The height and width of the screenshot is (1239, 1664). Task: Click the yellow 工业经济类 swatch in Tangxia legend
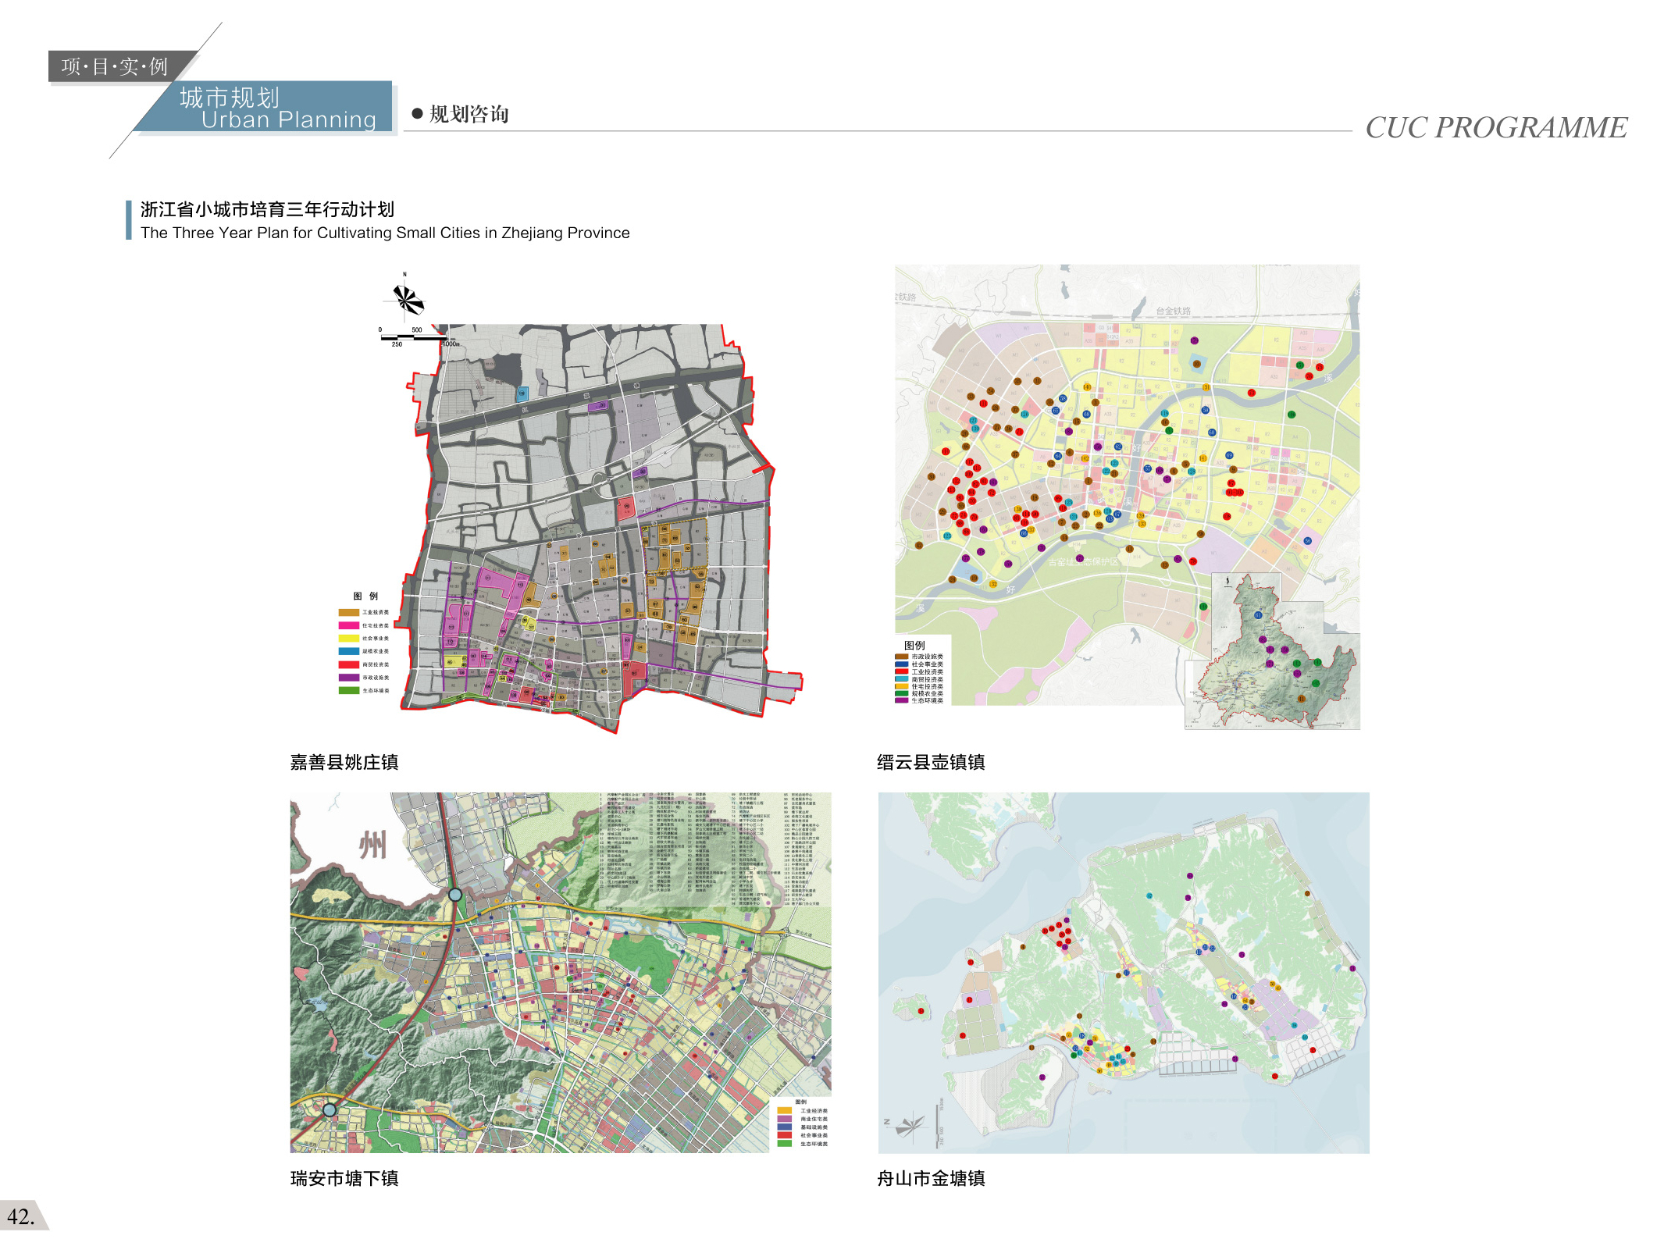784,1110
